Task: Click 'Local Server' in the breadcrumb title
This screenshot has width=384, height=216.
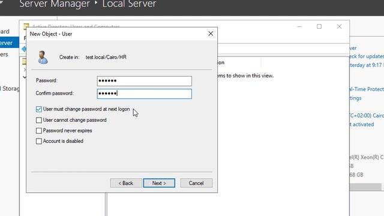Action: pos(129,4)
